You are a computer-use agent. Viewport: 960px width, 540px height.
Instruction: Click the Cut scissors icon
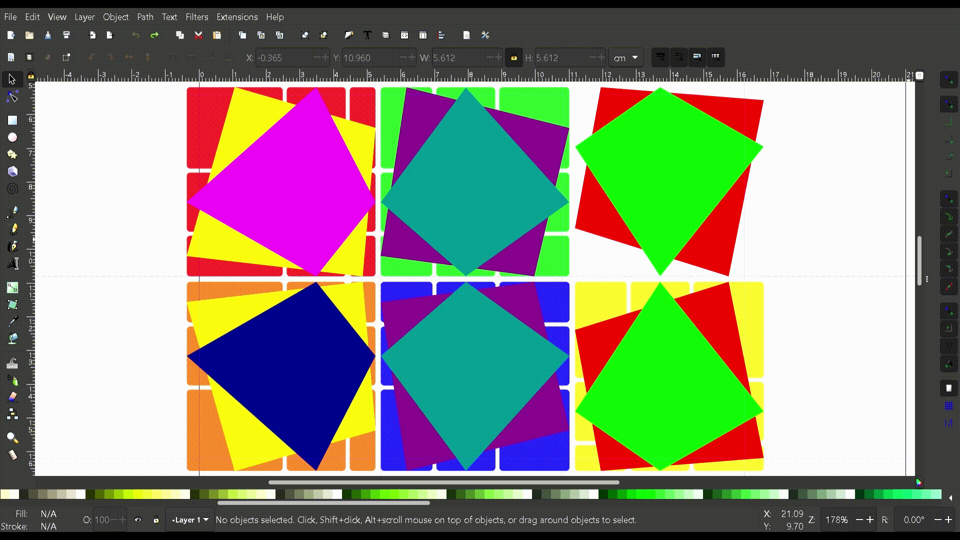click(198, 35)
